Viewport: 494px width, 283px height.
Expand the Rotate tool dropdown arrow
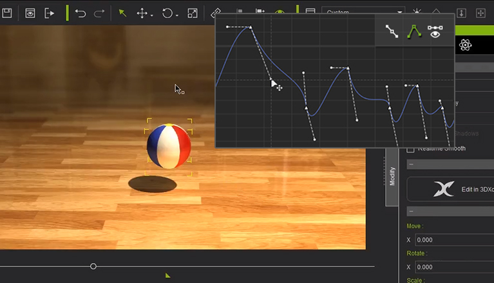[x=176, y=15]
